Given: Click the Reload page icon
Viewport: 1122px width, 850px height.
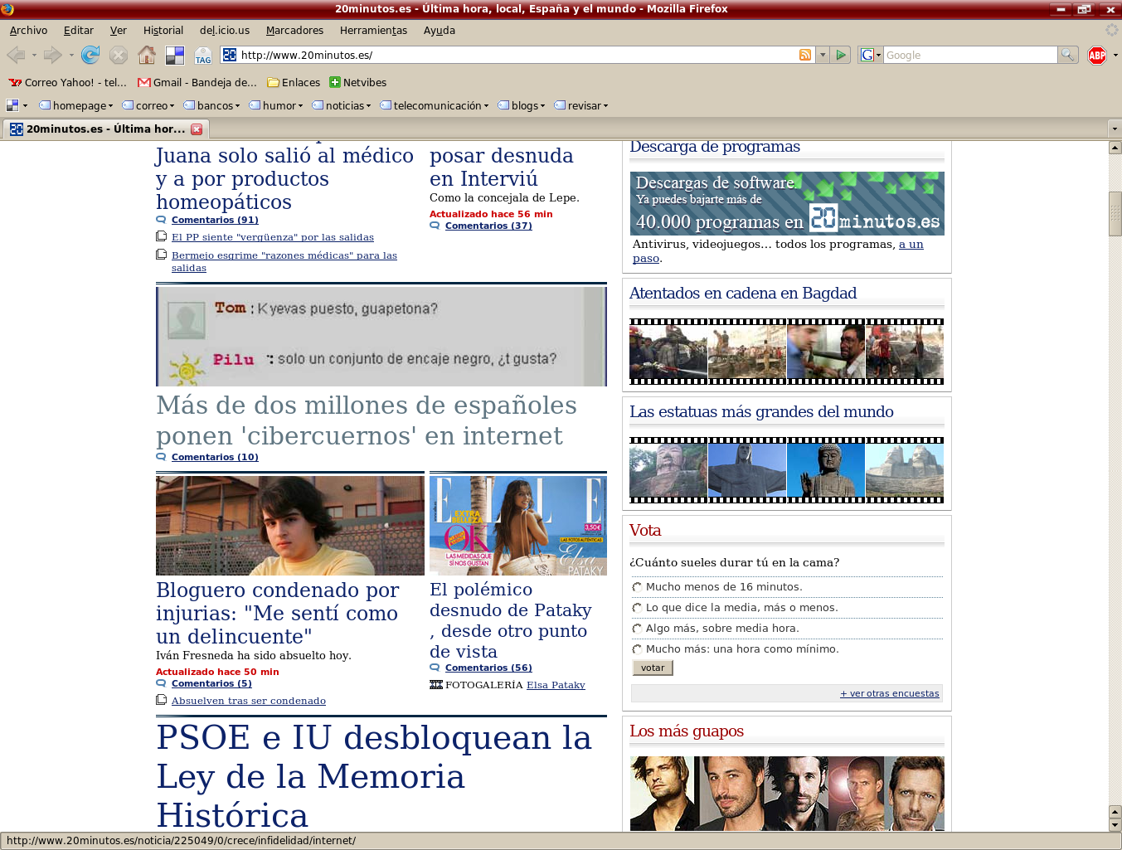Looking at the screenshot, I should click(x=90, y=56).
